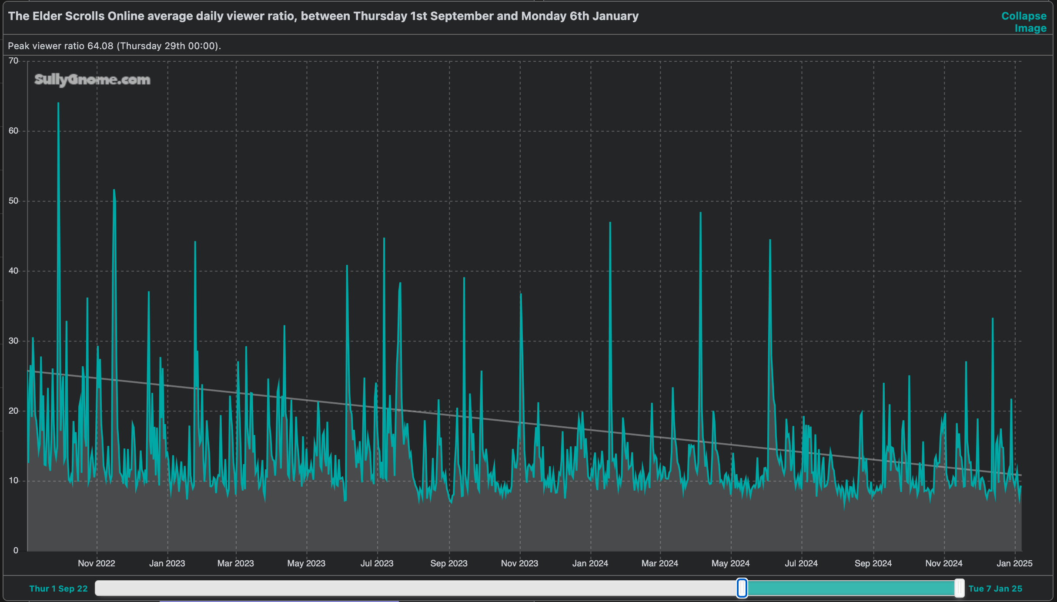The width and height of the screenshot is (1057, 602).
Task: Click the 'Jan 2025' axis label
Action: (x=1014, y=563)
